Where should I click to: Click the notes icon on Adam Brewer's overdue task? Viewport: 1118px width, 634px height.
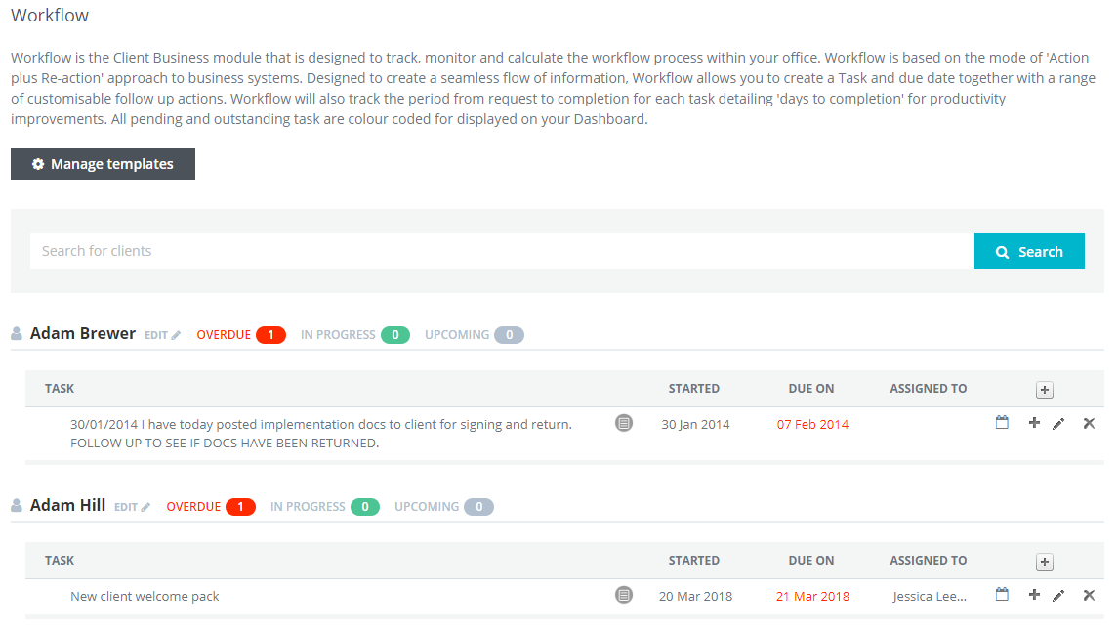click(623, 423)
